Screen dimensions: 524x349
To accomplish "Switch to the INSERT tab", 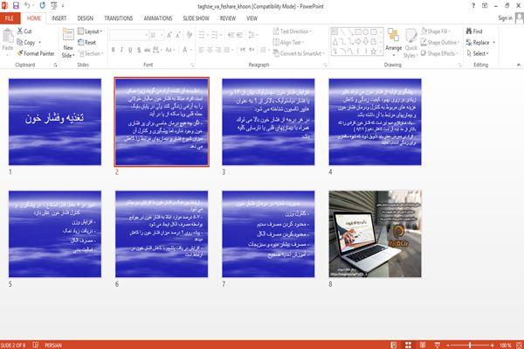I will tap(59, 18).
